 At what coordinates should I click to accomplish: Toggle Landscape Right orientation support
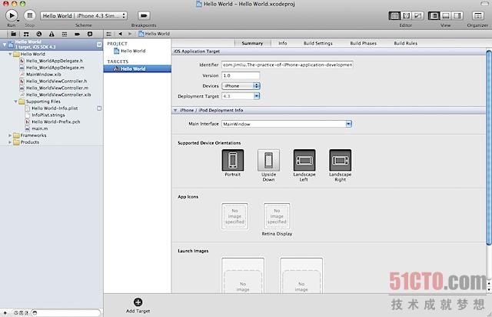[x=340, y=160]
